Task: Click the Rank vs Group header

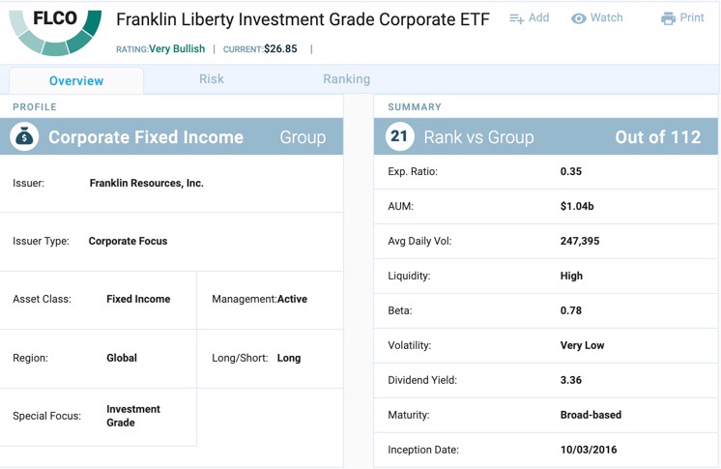Action: click(478, 137)
